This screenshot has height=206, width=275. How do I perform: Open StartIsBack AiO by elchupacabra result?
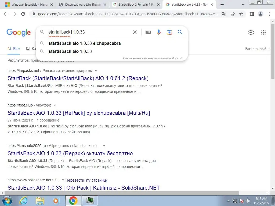point(79,113)
